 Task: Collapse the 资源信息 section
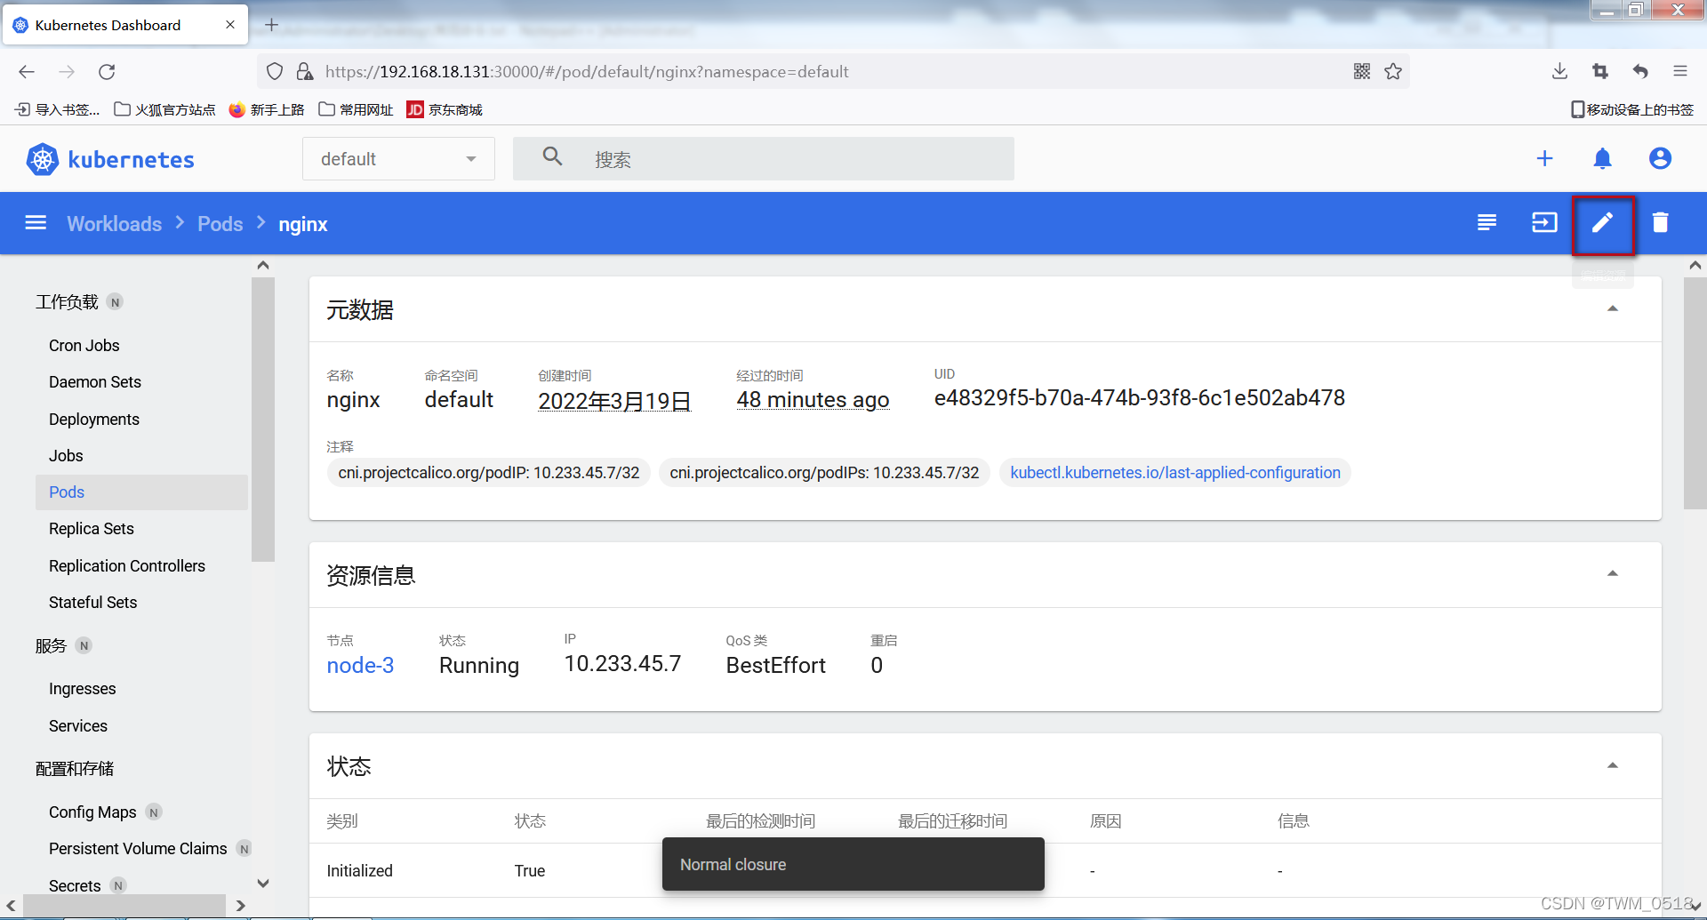[1612, 574]
